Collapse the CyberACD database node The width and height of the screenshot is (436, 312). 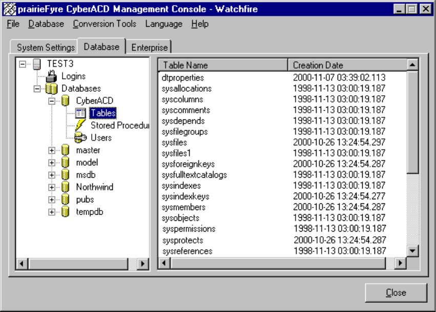click(x=51, y=101)
